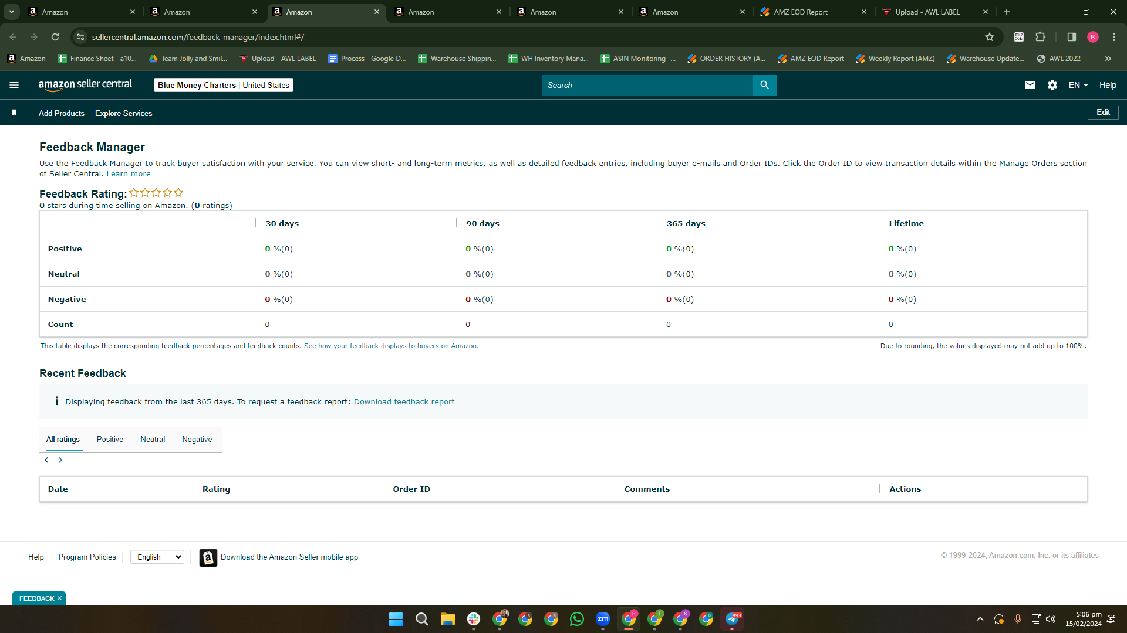Open the settings gear icon
This screenshot has width=1127, height=633.
[1052, 85]
